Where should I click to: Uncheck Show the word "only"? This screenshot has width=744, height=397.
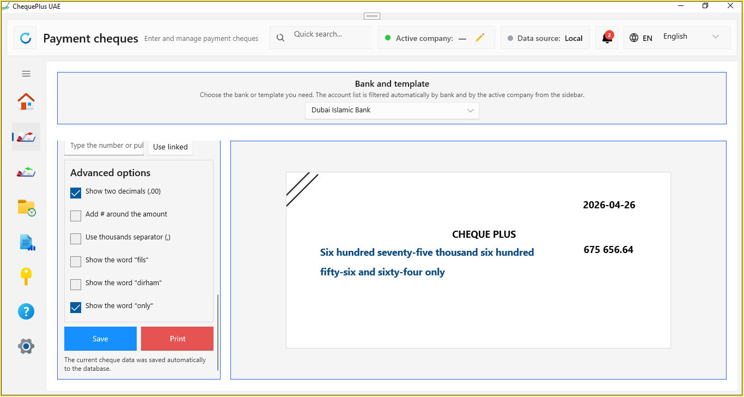76,308
